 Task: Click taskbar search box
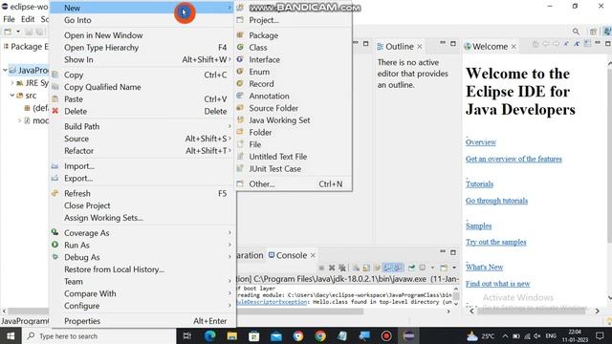click(99, 335)
